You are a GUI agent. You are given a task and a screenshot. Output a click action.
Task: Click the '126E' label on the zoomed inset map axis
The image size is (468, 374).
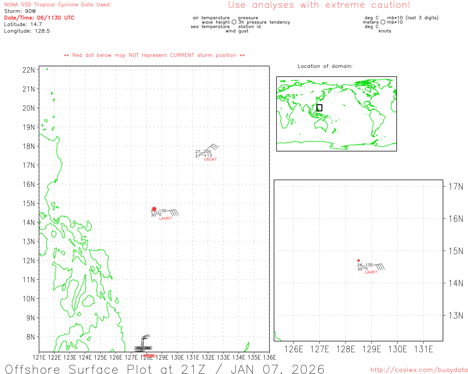pos(294,349)
